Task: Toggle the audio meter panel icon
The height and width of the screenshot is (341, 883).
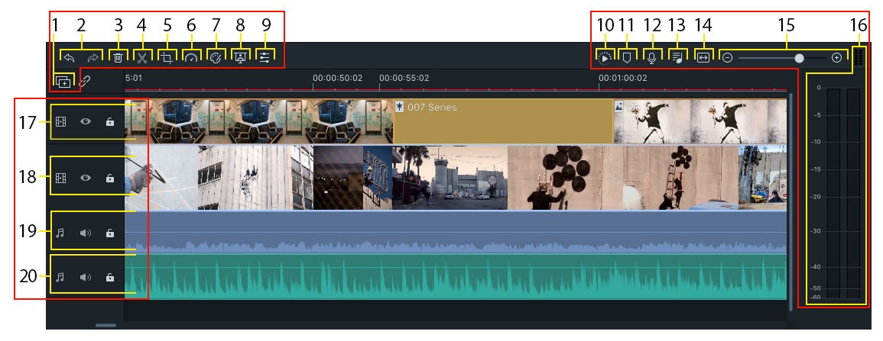Action: (x=859, y=58)
